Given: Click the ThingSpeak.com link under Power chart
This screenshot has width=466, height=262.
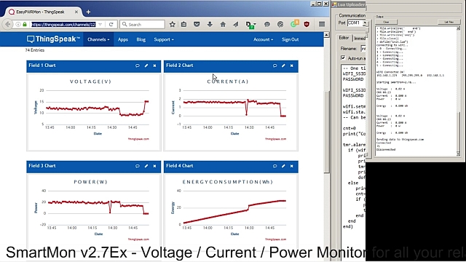Looking at the screenshot, I should (x=138, y=239).
